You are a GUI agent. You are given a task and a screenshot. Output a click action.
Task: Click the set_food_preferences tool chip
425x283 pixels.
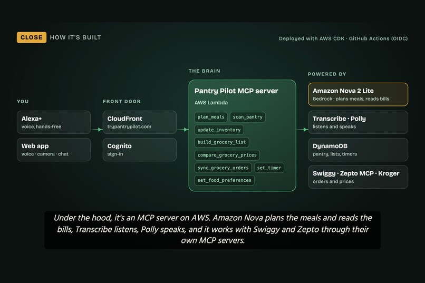coord(225,180)
